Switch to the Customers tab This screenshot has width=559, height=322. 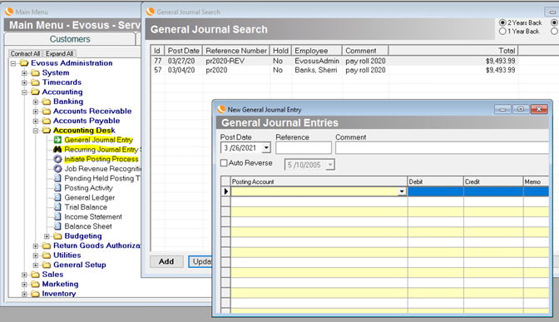point(70,39)
